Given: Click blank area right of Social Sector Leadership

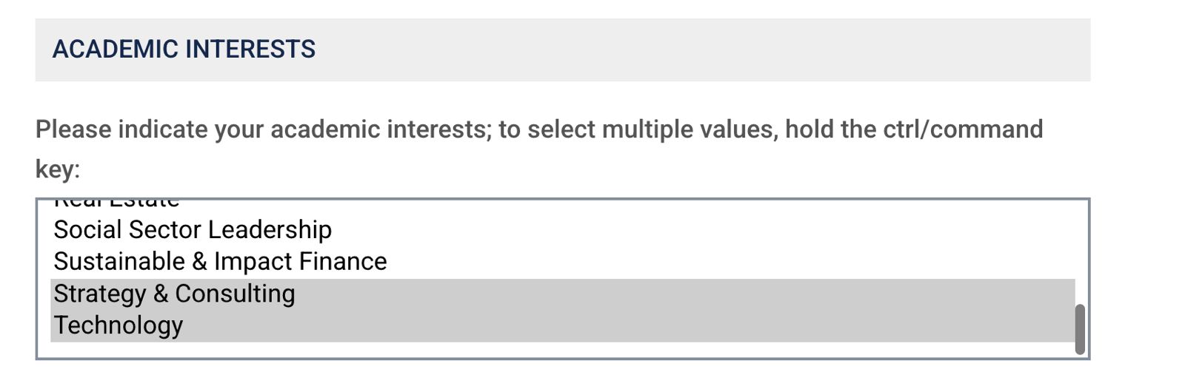Looking at the screenshot, I should pos(667,230).
